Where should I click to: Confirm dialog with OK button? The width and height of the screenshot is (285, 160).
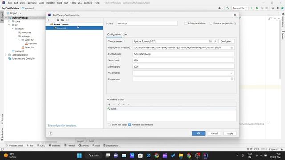pyautogui.click(x=199, y=133)
